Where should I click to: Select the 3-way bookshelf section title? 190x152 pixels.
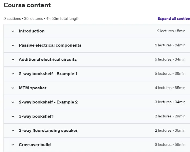[x=36, y=116]
